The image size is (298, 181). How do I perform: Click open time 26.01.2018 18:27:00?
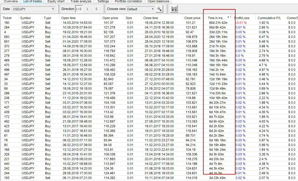click(77, 70)
